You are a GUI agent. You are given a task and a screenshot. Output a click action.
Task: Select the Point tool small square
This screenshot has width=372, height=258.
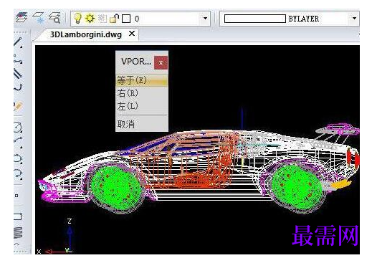[x=16, y=196]
